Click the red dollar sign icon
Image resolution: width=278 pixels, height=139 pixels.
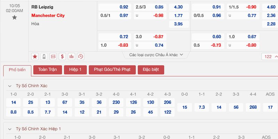click(x=62, y=57)
